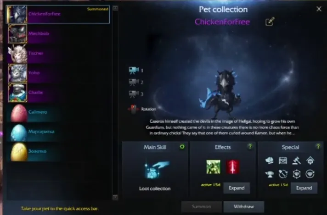Click the pet list scrollbar down arrow

[x=115, y=197]
